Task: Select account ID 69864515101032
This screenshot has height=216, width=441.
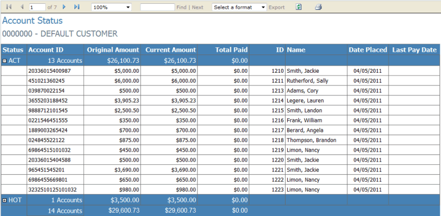Action: coord(50,150)
